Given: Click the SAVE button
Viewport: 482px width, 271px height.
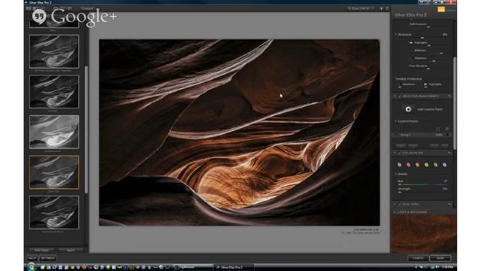Looking at the screenshot, I should [x=440, y=258].
